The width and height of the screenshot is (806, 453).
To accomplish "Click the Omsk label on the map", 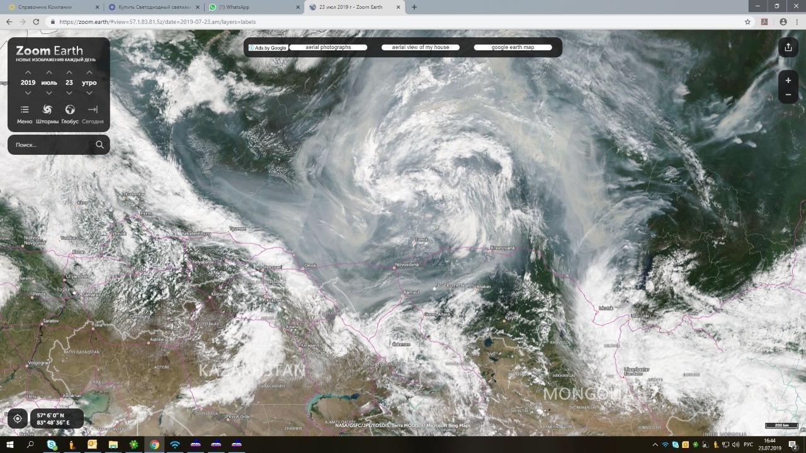I will (x=310, y=265).
